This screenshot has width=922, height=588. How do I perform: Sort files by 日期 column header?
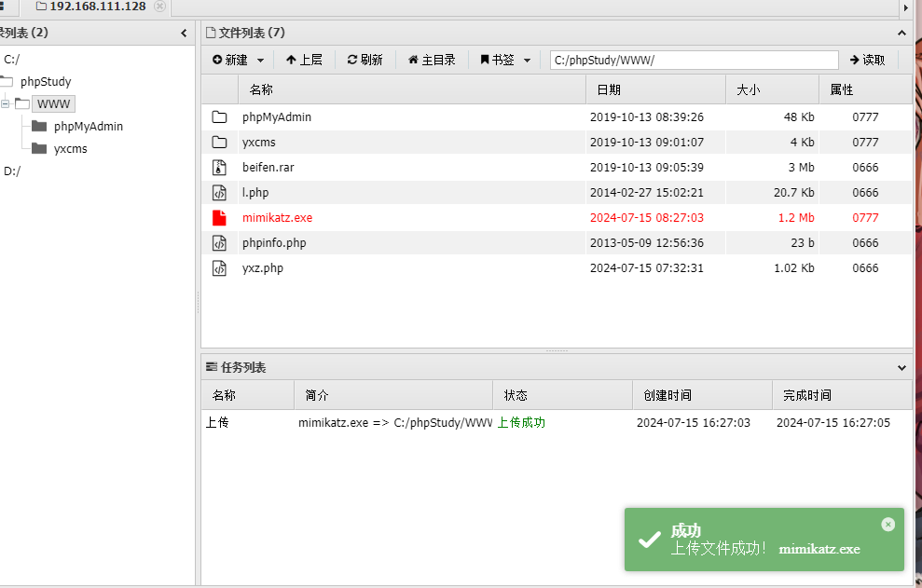pos(655,90)
